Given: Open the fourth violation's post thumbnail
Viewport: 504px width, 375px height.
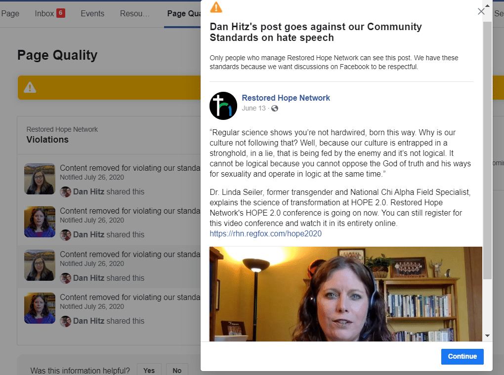Looking at the screenshot, I should (40, 308).
